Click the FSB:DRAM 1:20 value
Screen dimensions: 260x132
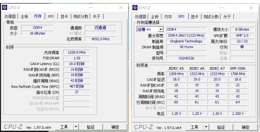point(77,58)
